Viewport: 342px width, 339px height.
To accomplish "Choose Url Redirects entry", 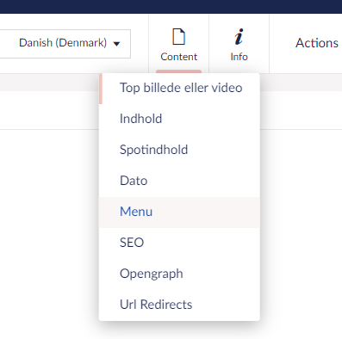I will click(179, 305).
